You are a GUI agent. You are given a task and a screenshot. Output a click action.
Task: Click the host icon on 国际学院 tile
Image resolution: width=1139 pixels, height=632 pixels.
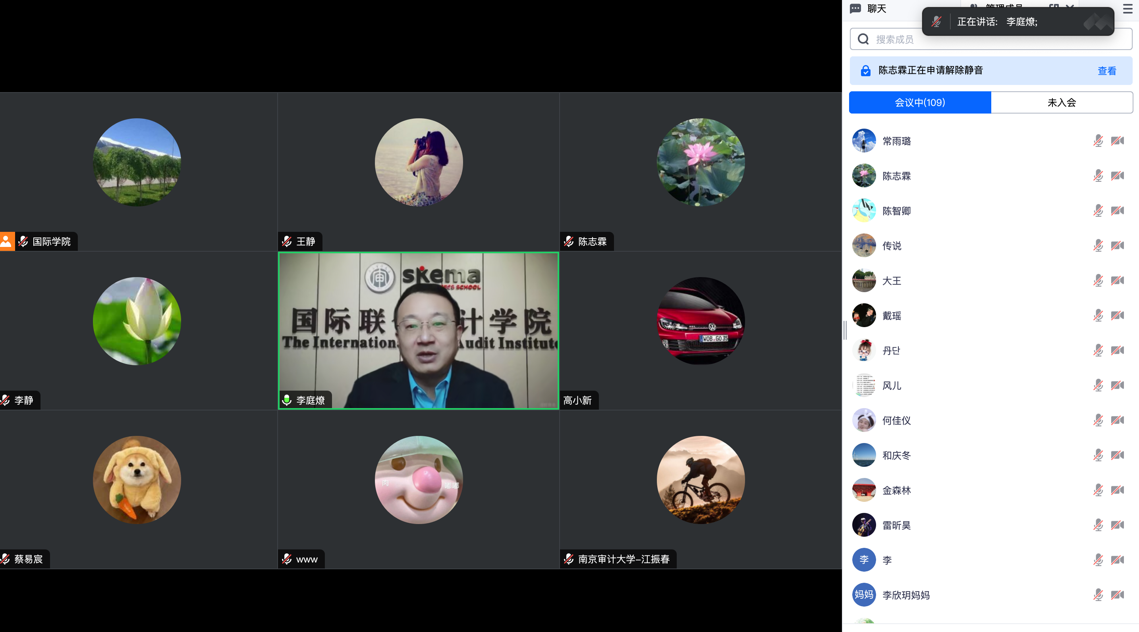pos(7,241)
